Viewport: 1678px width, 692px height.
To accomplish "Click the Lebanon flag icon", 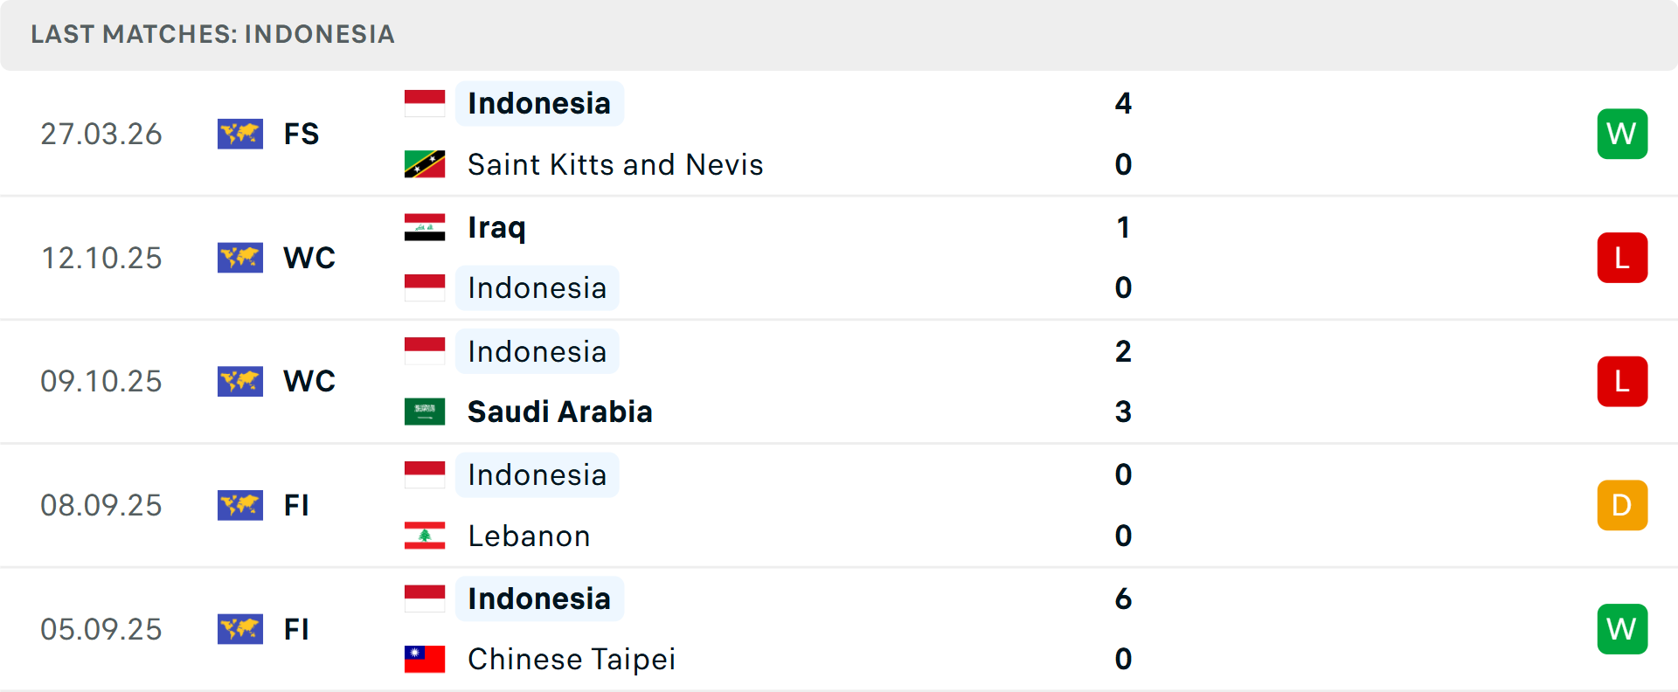I will 425,536.
